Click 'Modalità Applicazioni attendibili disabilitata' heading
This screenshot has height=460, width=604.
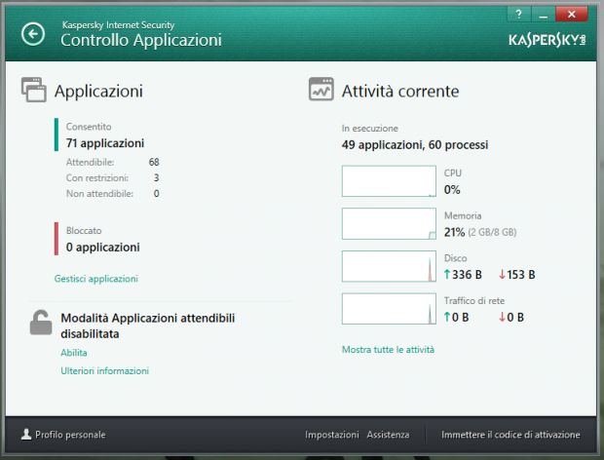(148, 326)
